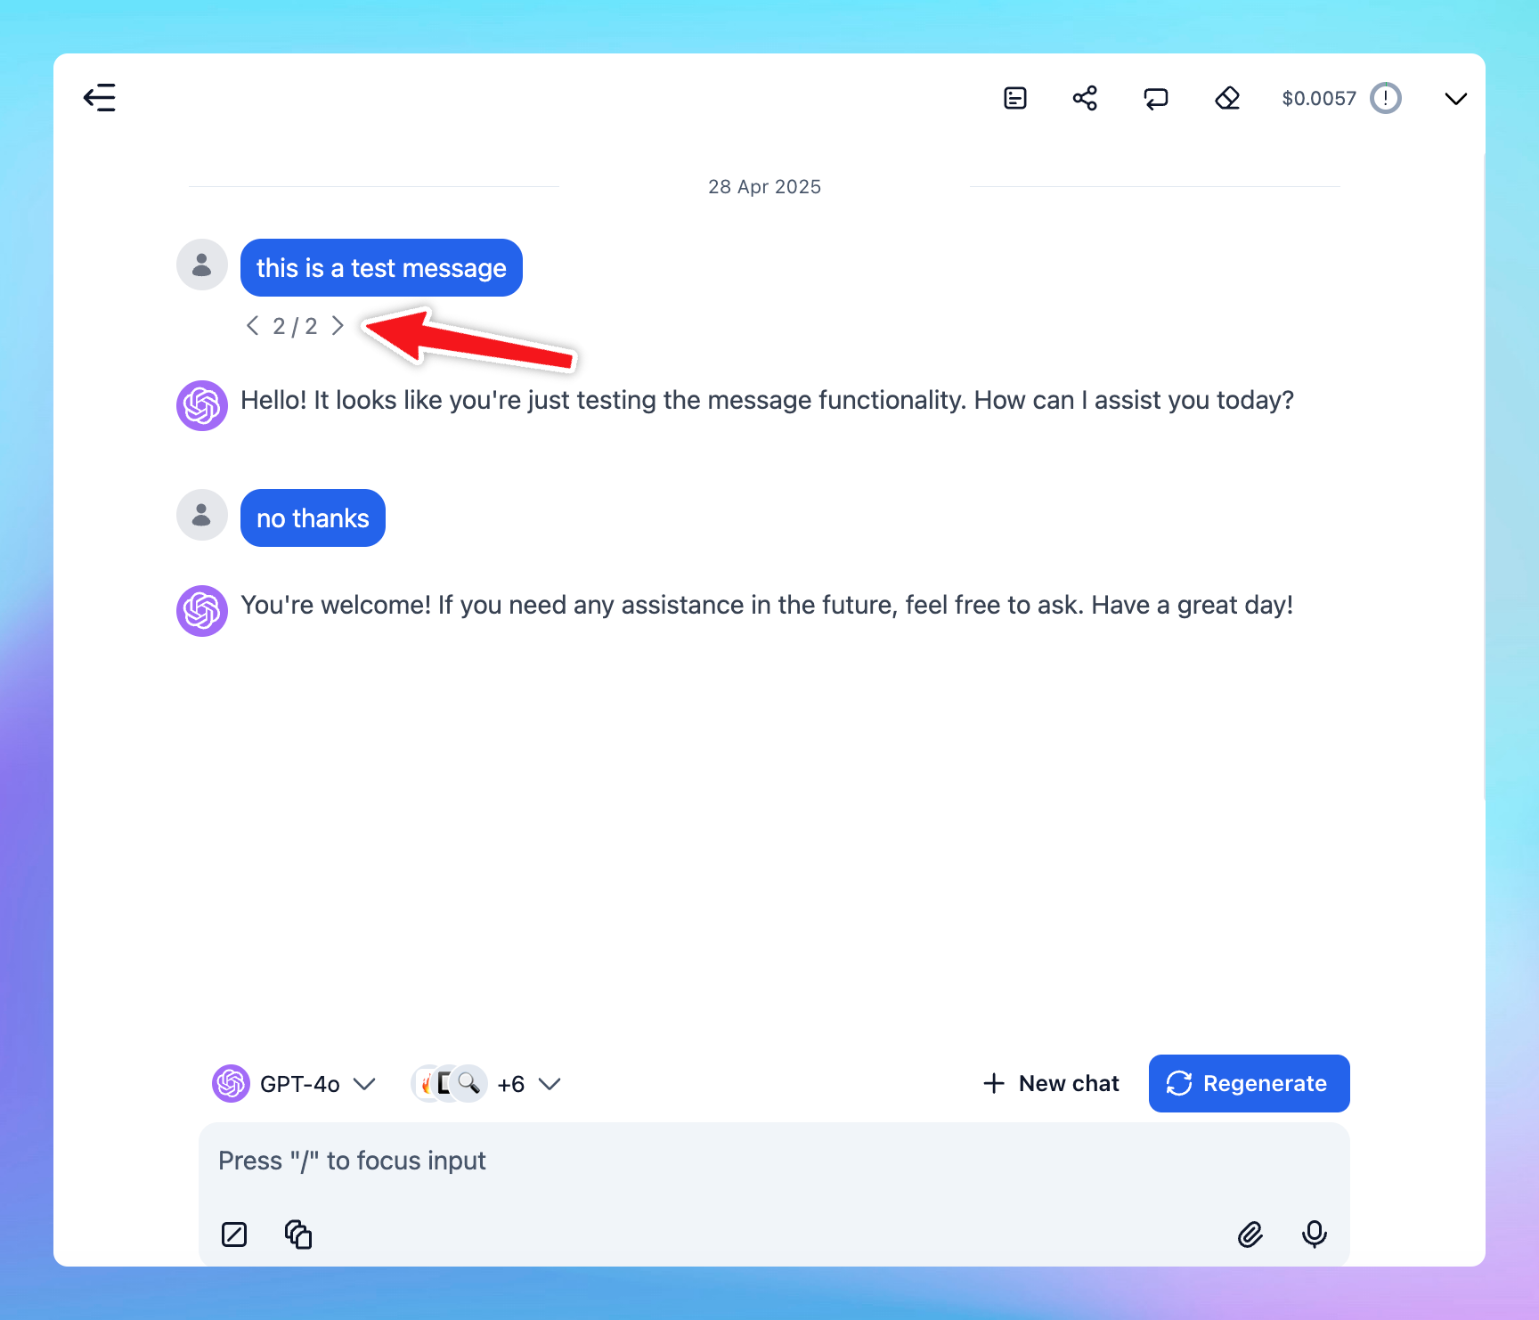Go to the previous message version

(253, 326)
